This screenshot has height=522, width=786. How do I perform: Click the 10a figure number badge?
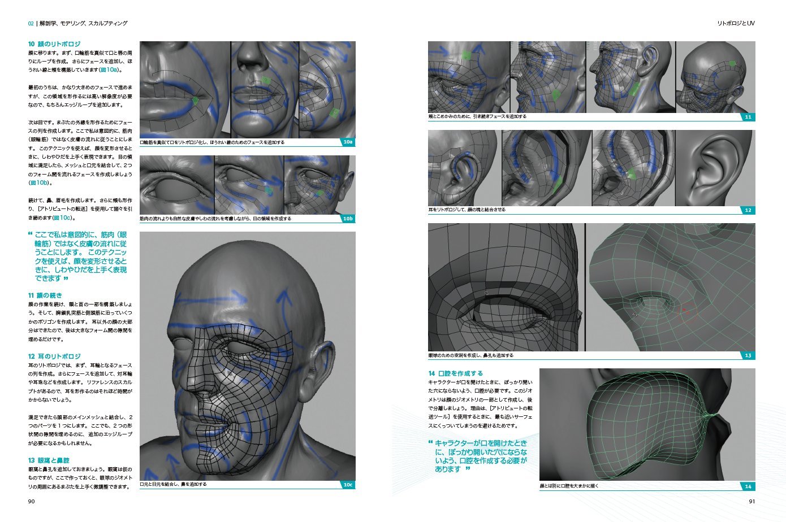coord(348,142)
